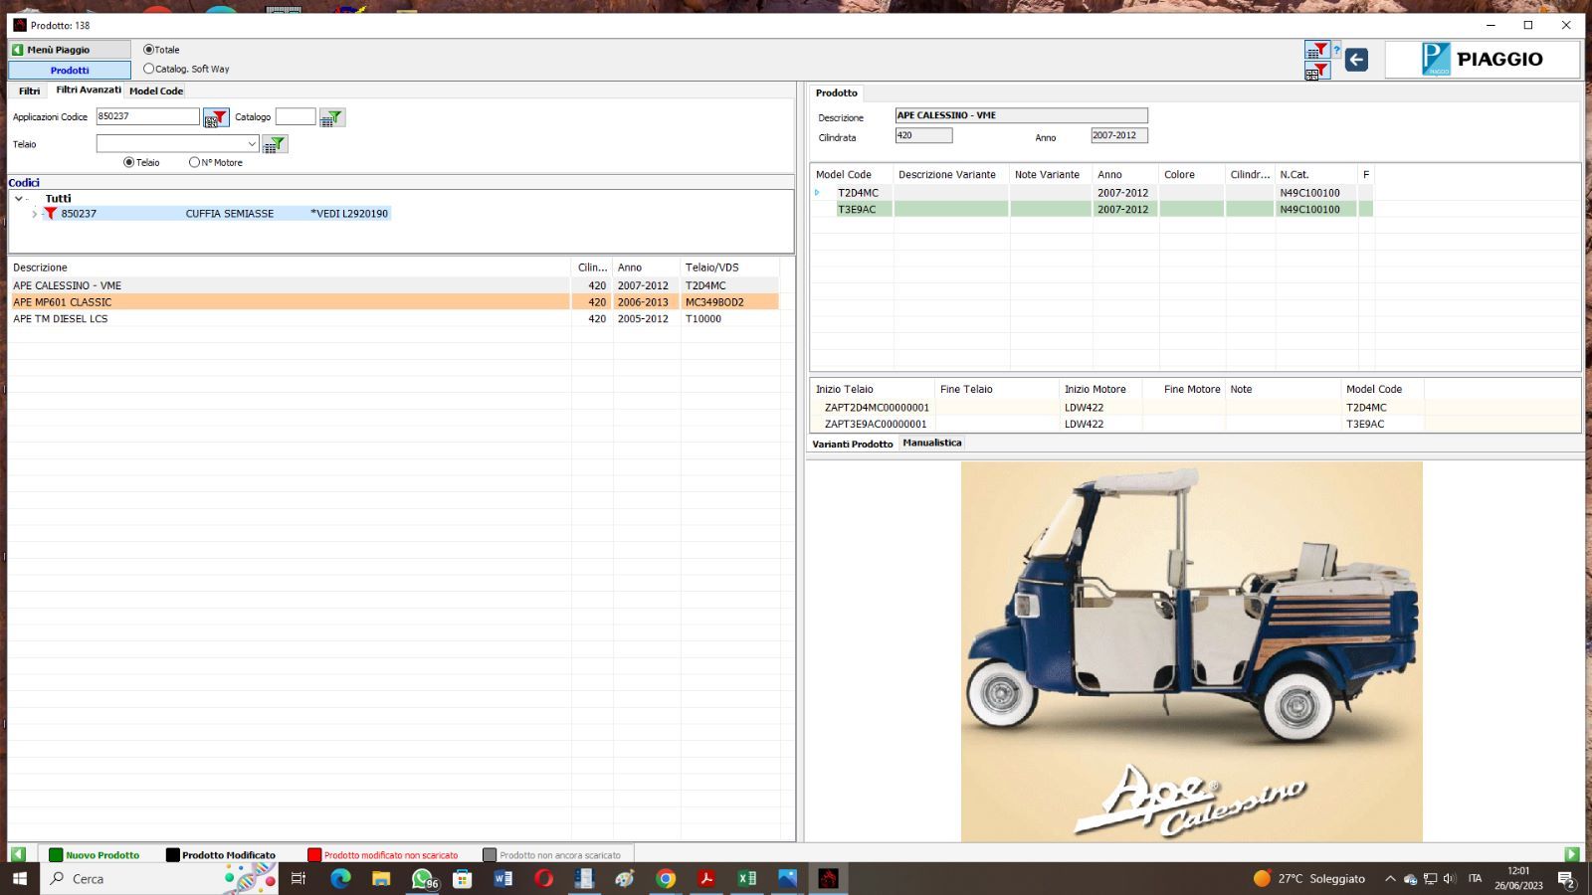Click the blue back arrow icon
The image size is (1592, 895).
coord(1356,60)
